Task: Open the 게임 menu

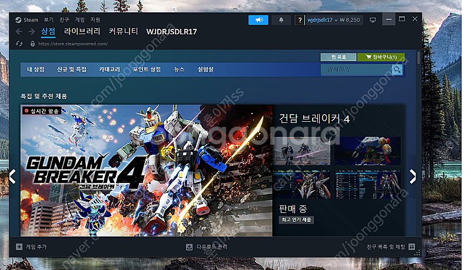Action: coord(80,20)
